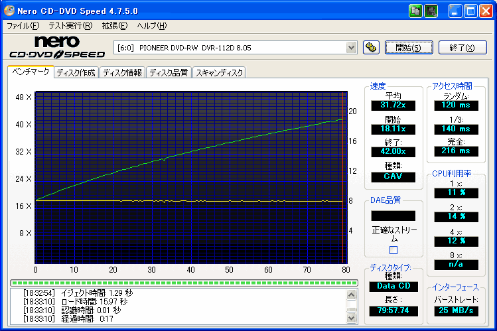The width and height of the screenshot is (497, 331).
Task: Click the green floppy save icon
Action: (x=431, y=11)
